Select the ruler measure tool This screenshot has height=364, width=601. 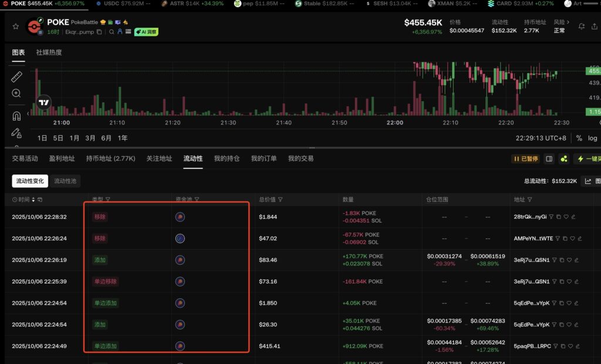click(x=16, y=77)
